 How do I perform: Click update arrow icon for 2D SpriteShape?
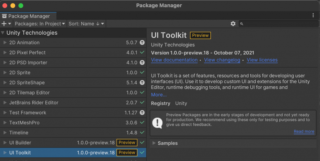point(142,83)
